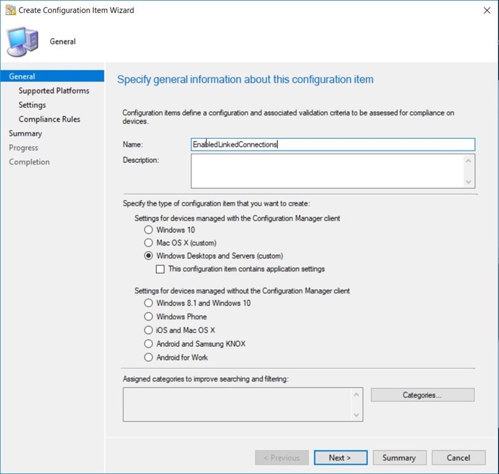Open the Categories... dialog
This screenshot has height=474, width=499.
[422, 395]
